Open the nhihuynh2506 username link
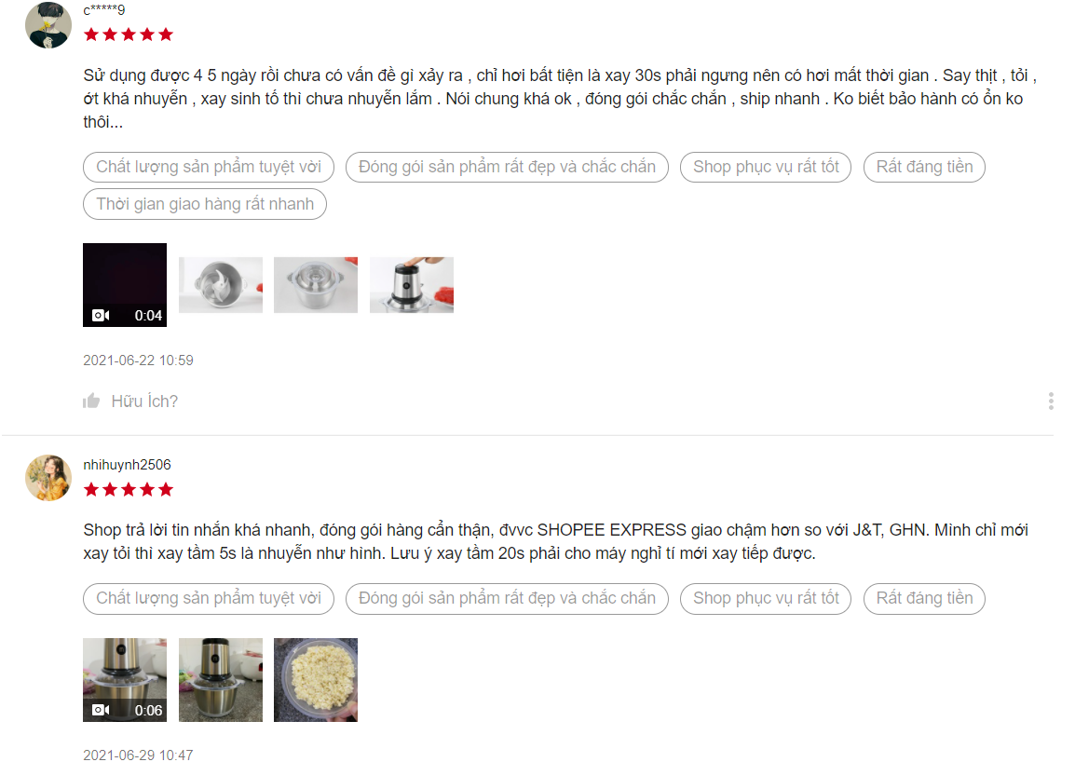 coord(127,464)
